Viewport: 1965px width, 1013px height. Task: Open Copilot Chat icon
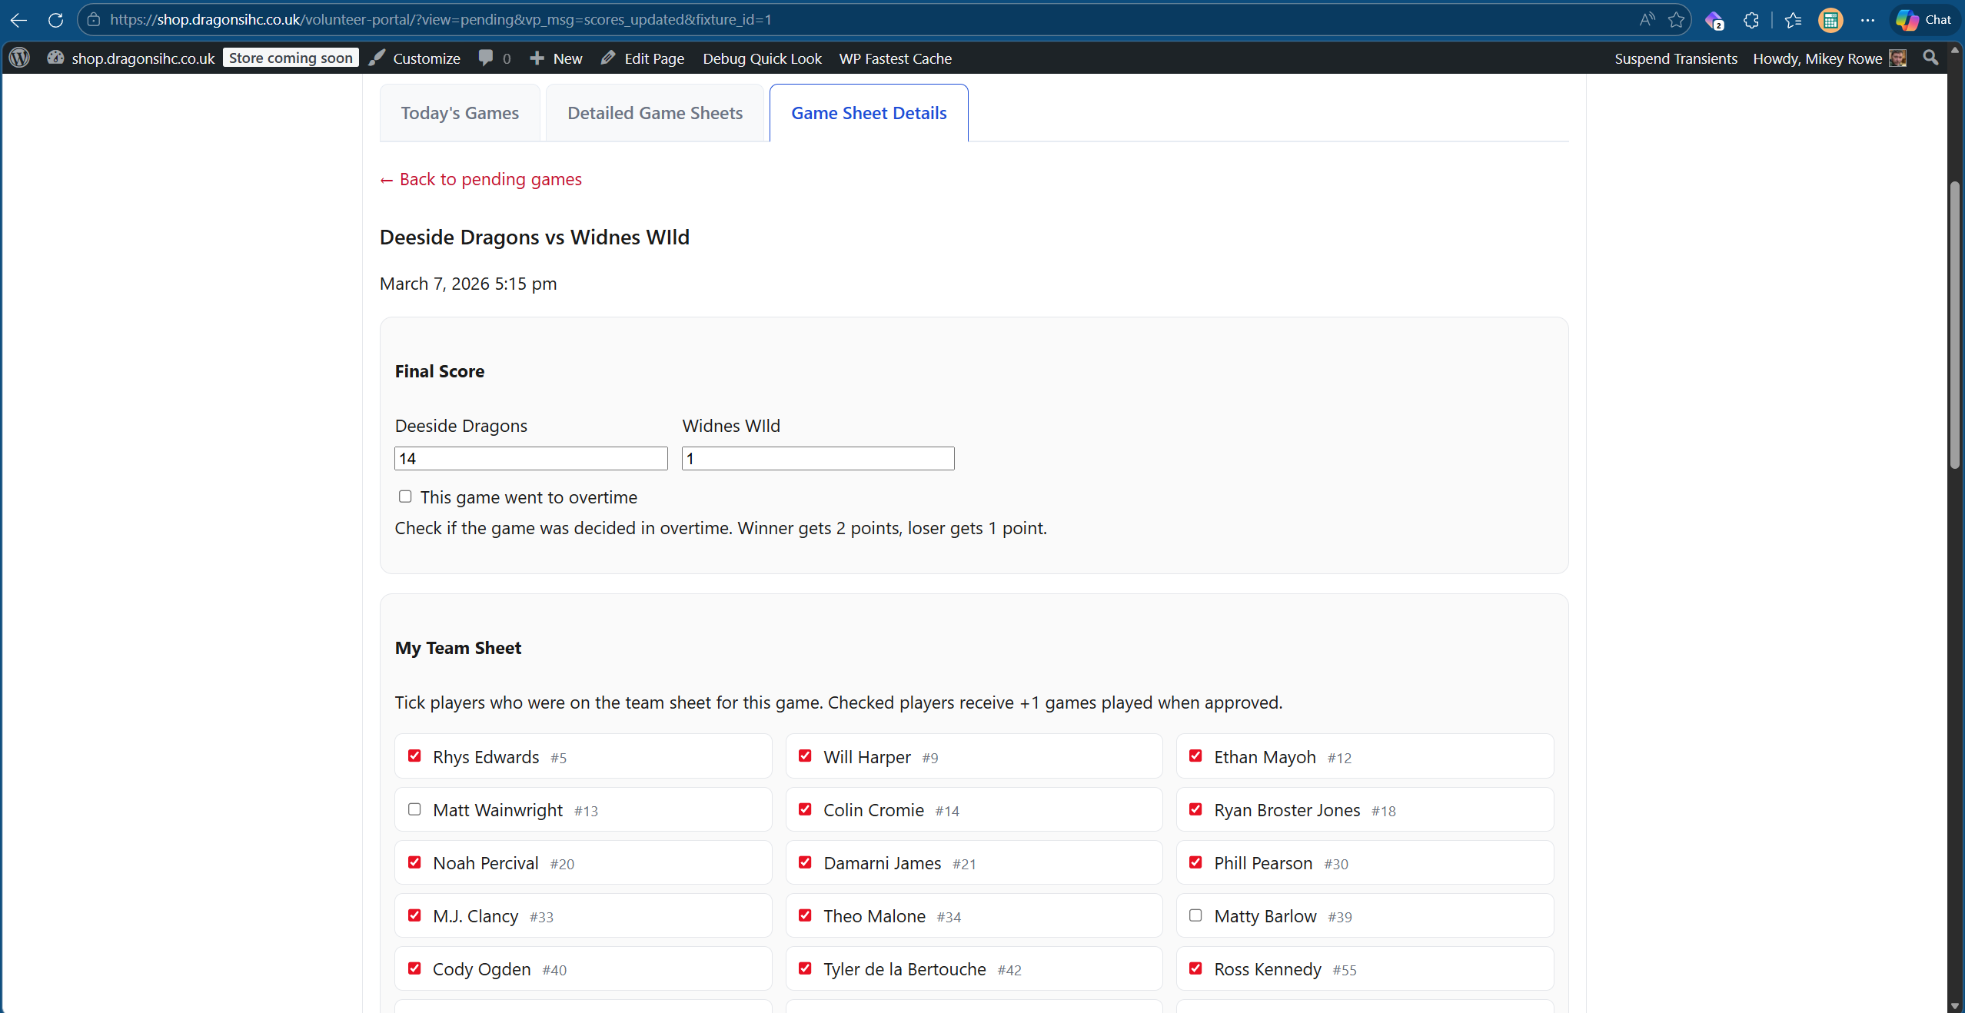pyautogui.click(x=1923, y=20)
